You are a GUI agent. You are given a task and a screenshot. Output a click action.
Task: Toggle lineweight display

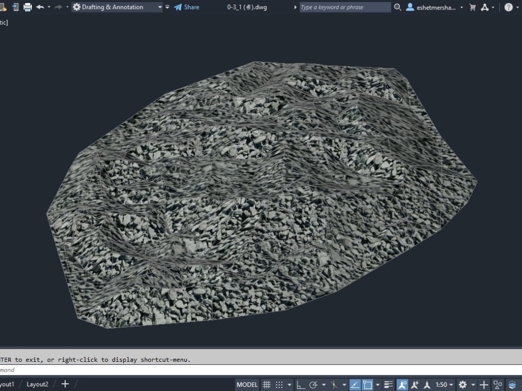click(388, 385)
